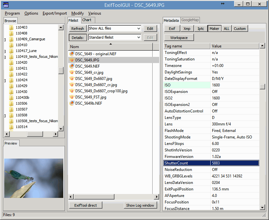The width and height of the screenshot is (269, 220).
Task: Click the dragonfly preview thumbnail
Action: 34,178
